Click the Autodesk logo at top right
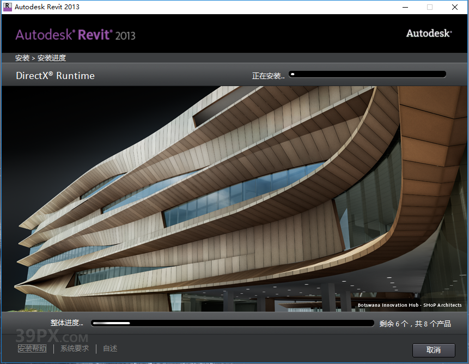 428,33
